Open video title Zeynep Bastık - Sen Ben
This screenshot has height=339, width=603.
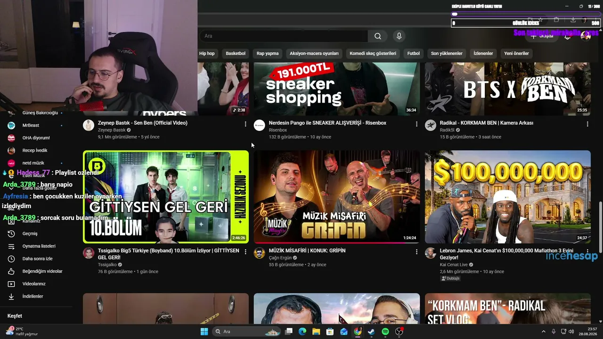click(x=143, y=123)
